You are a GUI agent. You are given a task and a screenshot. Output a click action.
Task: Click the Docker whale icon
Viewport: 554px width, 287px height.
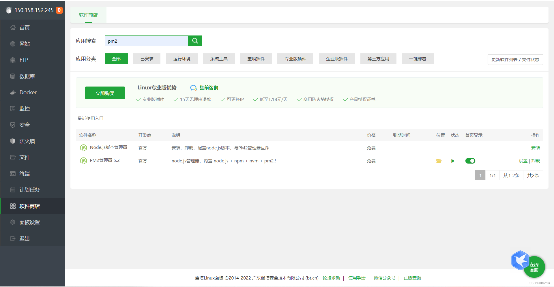(13, 93)
